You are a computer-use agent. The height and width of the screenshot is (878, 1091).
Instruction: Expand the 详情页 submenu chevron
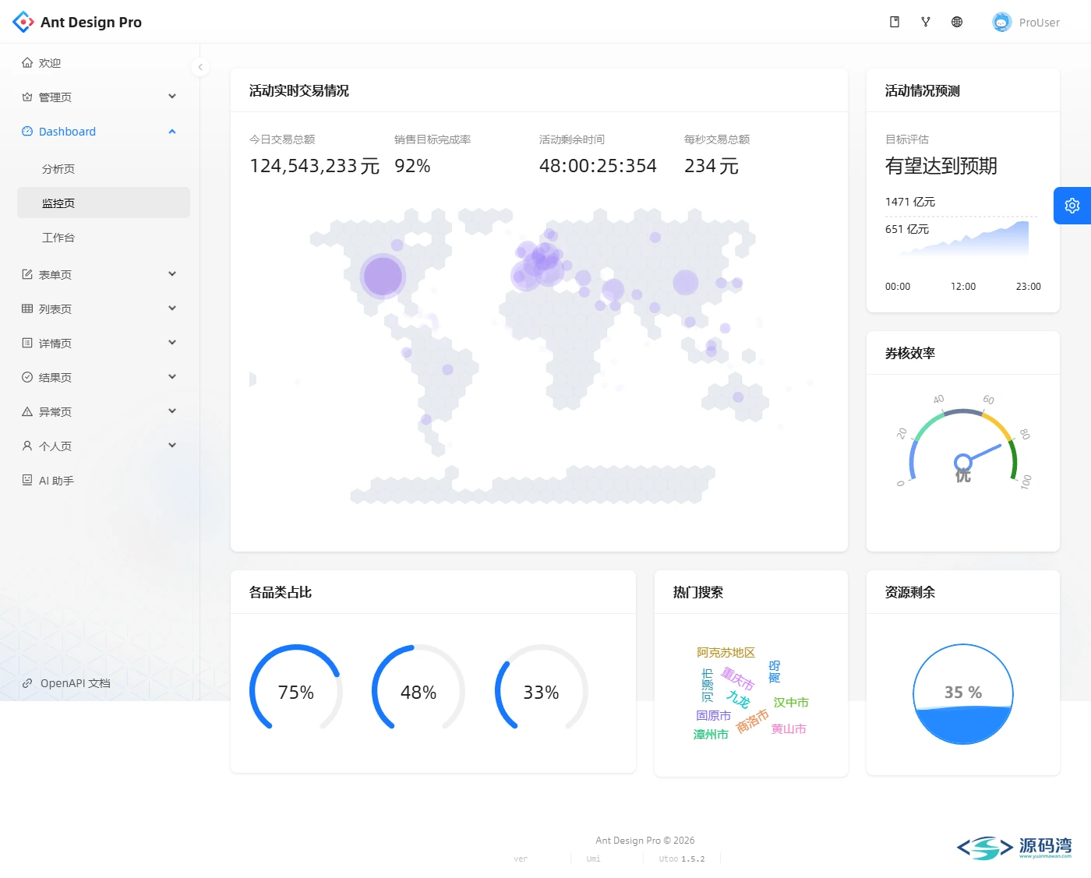[172, 343]
